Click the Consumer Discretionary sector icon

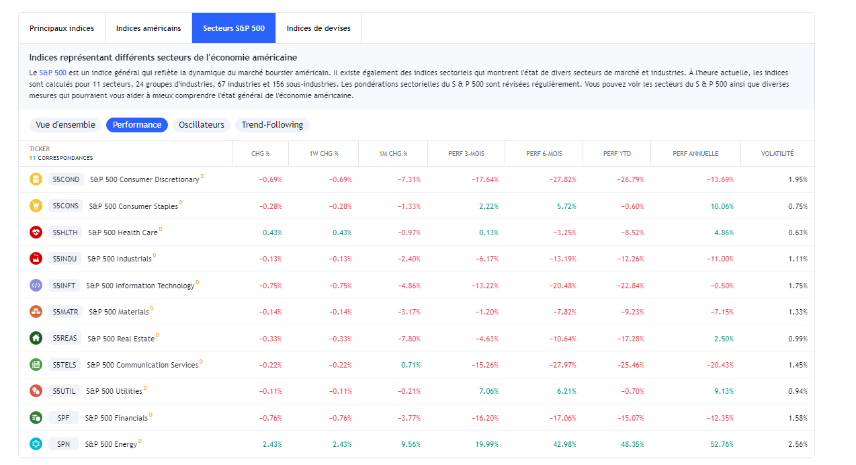(36, 179)
